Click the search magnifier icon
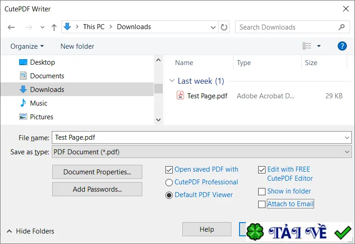355x244 pixels. coord(341,27)
